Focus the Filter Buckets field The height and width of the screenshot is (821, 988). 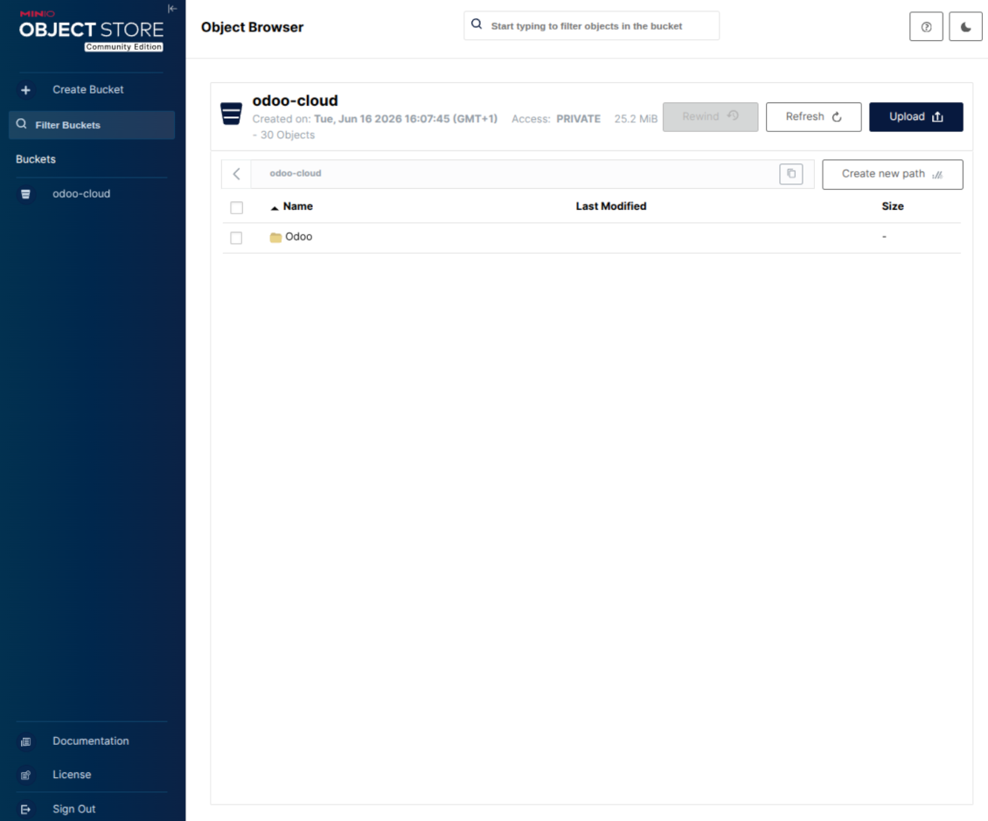(92, 125)
